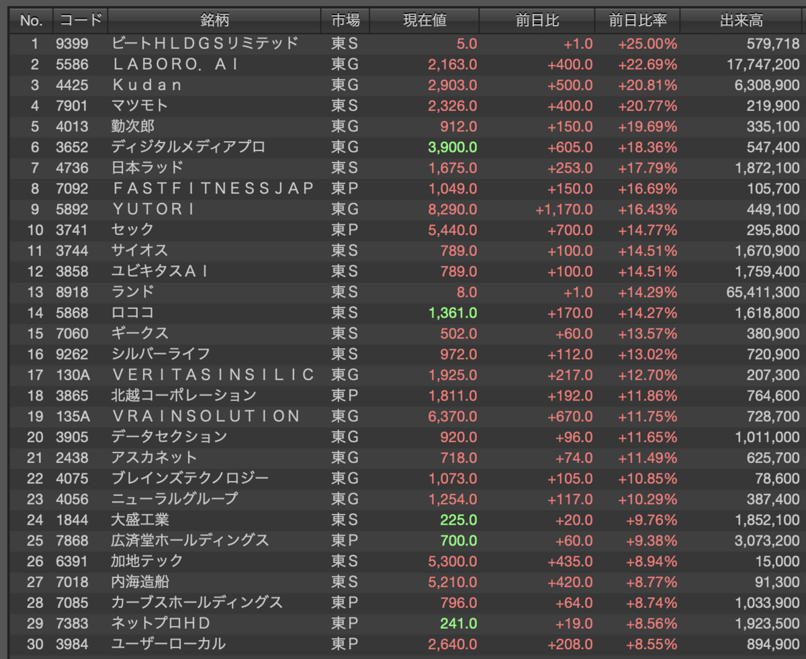Click the green price 700.0
Viewport: 806px width, 659px height.
point(459,541)
